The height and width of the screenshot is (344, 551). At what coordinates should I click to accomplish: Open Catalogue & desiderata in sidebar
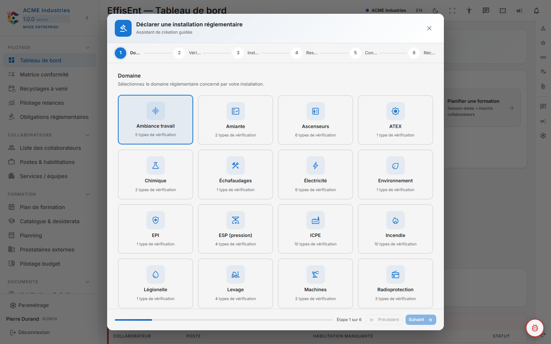click(49, 221)
